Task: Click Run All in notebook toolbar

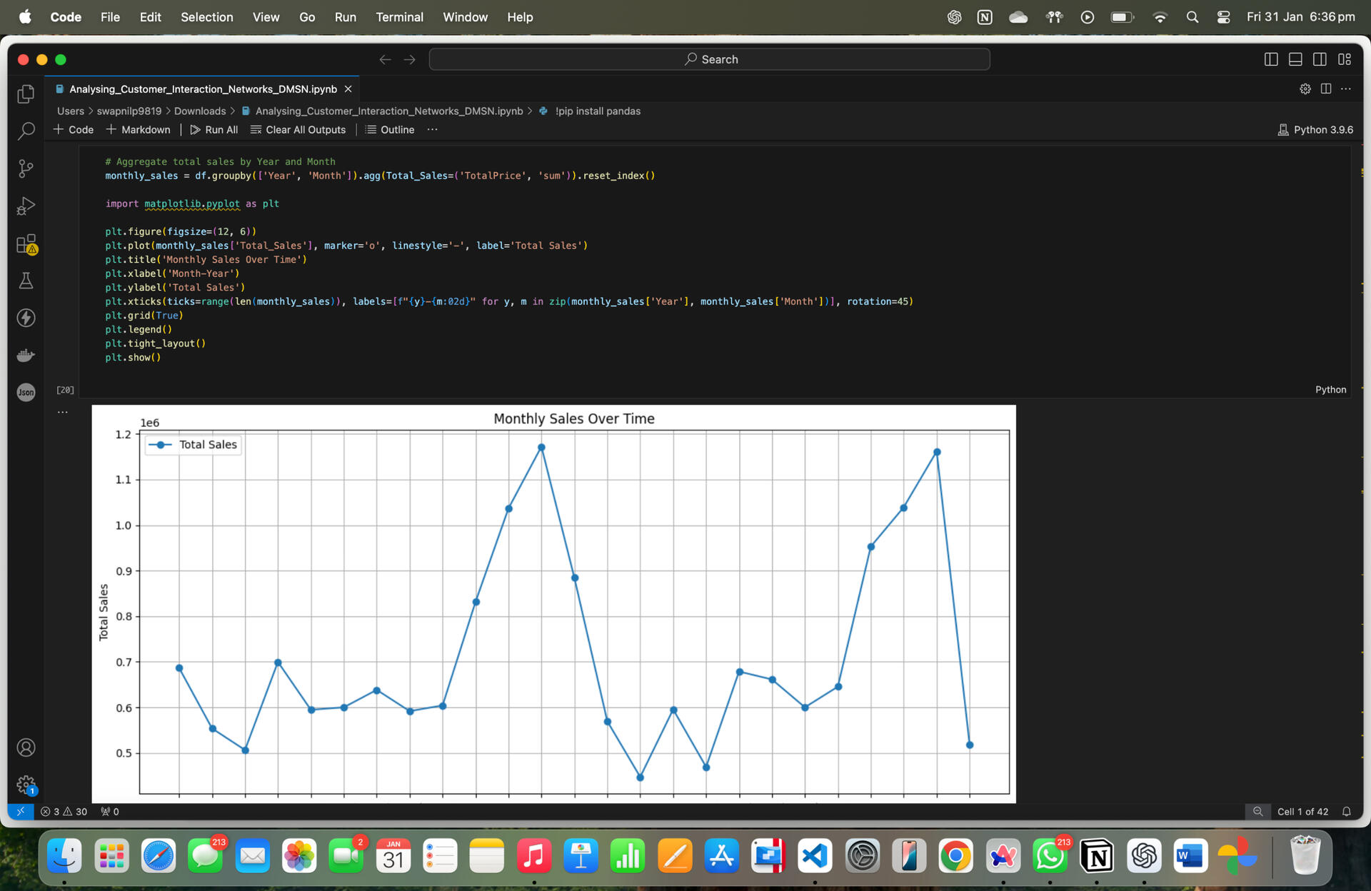Action: (x=214, y=129)
